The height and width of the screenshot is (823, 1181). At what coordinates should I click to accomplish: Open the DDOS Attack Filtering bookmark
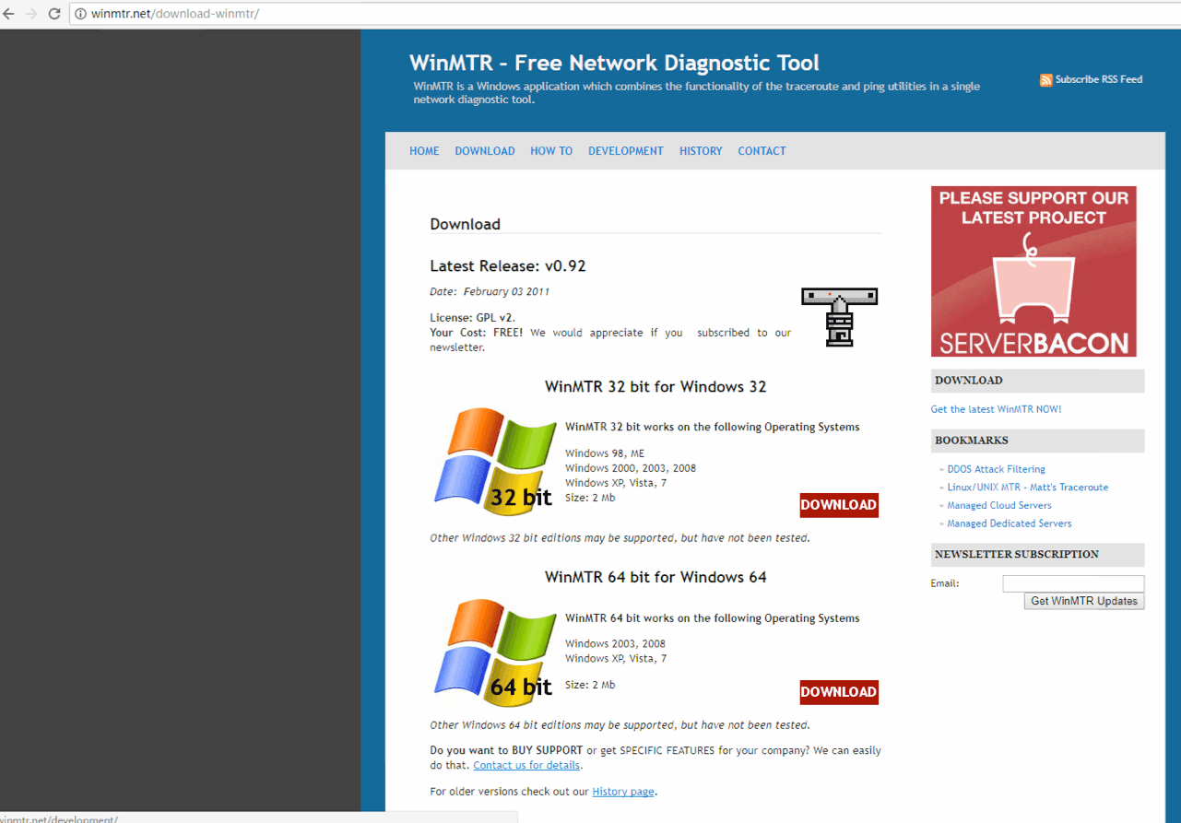(996, 469)
